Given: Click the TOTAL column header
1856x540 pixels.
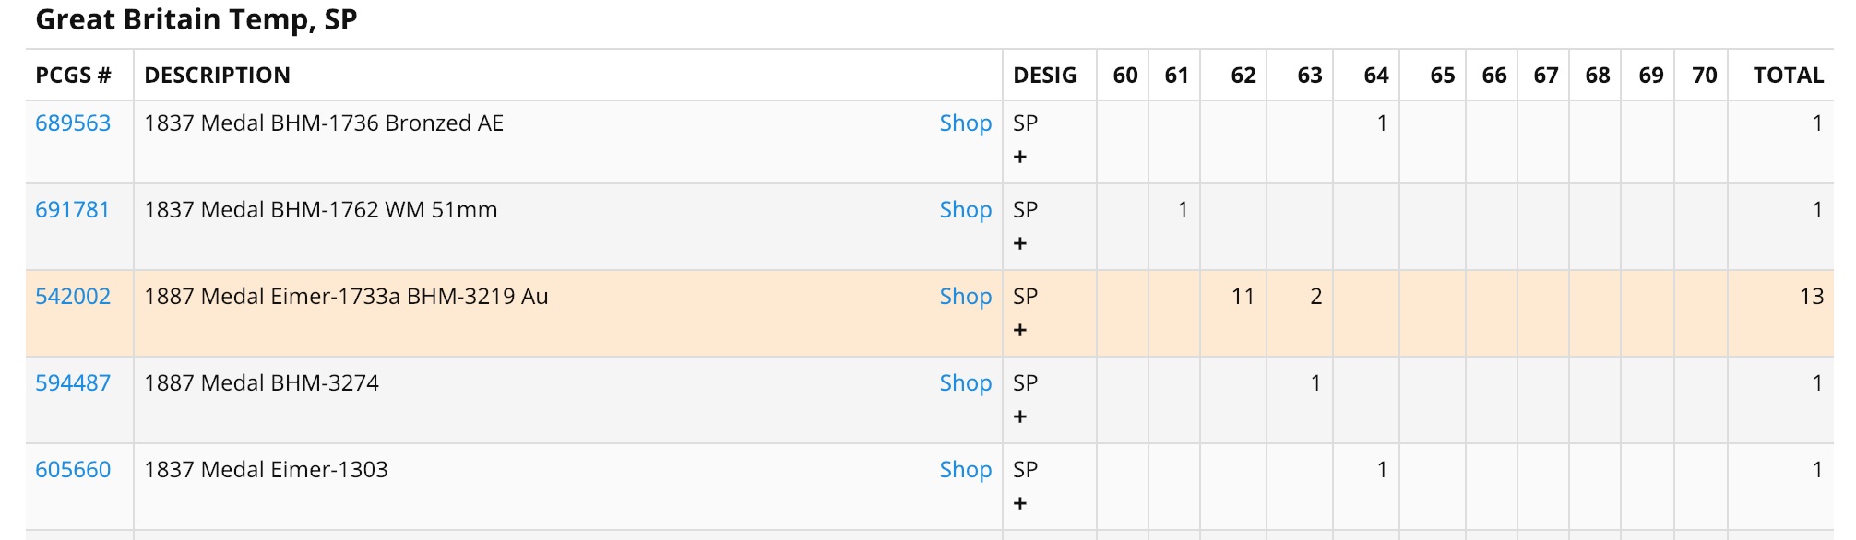Looking at the screenshot, I should (1788, 76).
